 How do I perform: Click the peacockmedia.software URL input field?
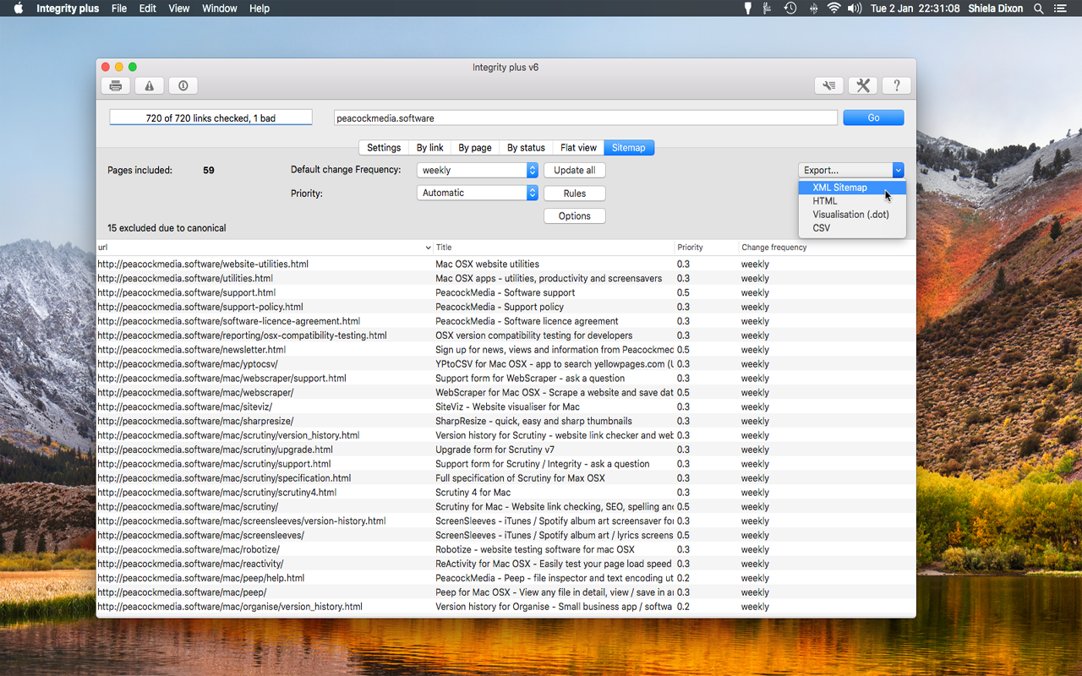(x=585, y=118)
